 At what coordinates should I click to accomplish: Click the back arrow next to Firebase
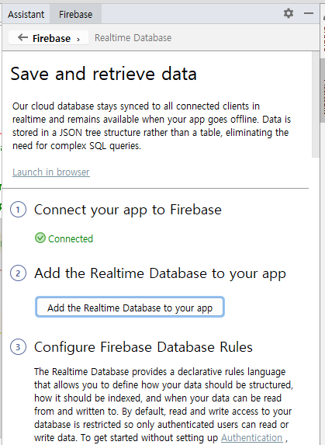tap(22, 37)
